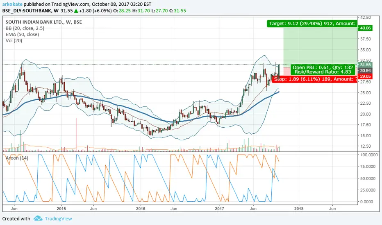Screen dimensions: 382x225
Task: Click the green up-arrow change indicator
Action: 76,11
